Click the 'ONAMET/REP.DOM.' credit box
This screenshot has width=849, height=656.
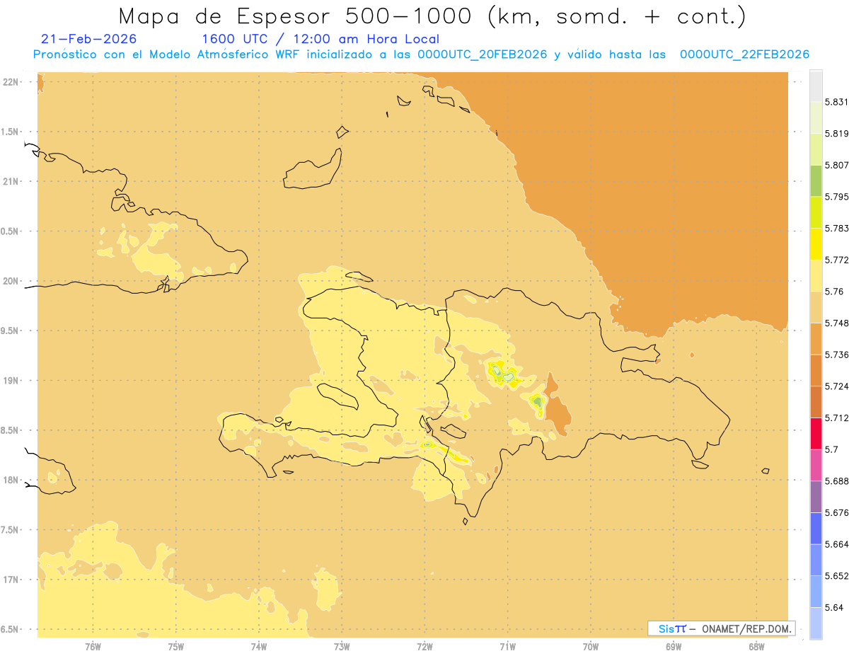click(x=722, y=628)
